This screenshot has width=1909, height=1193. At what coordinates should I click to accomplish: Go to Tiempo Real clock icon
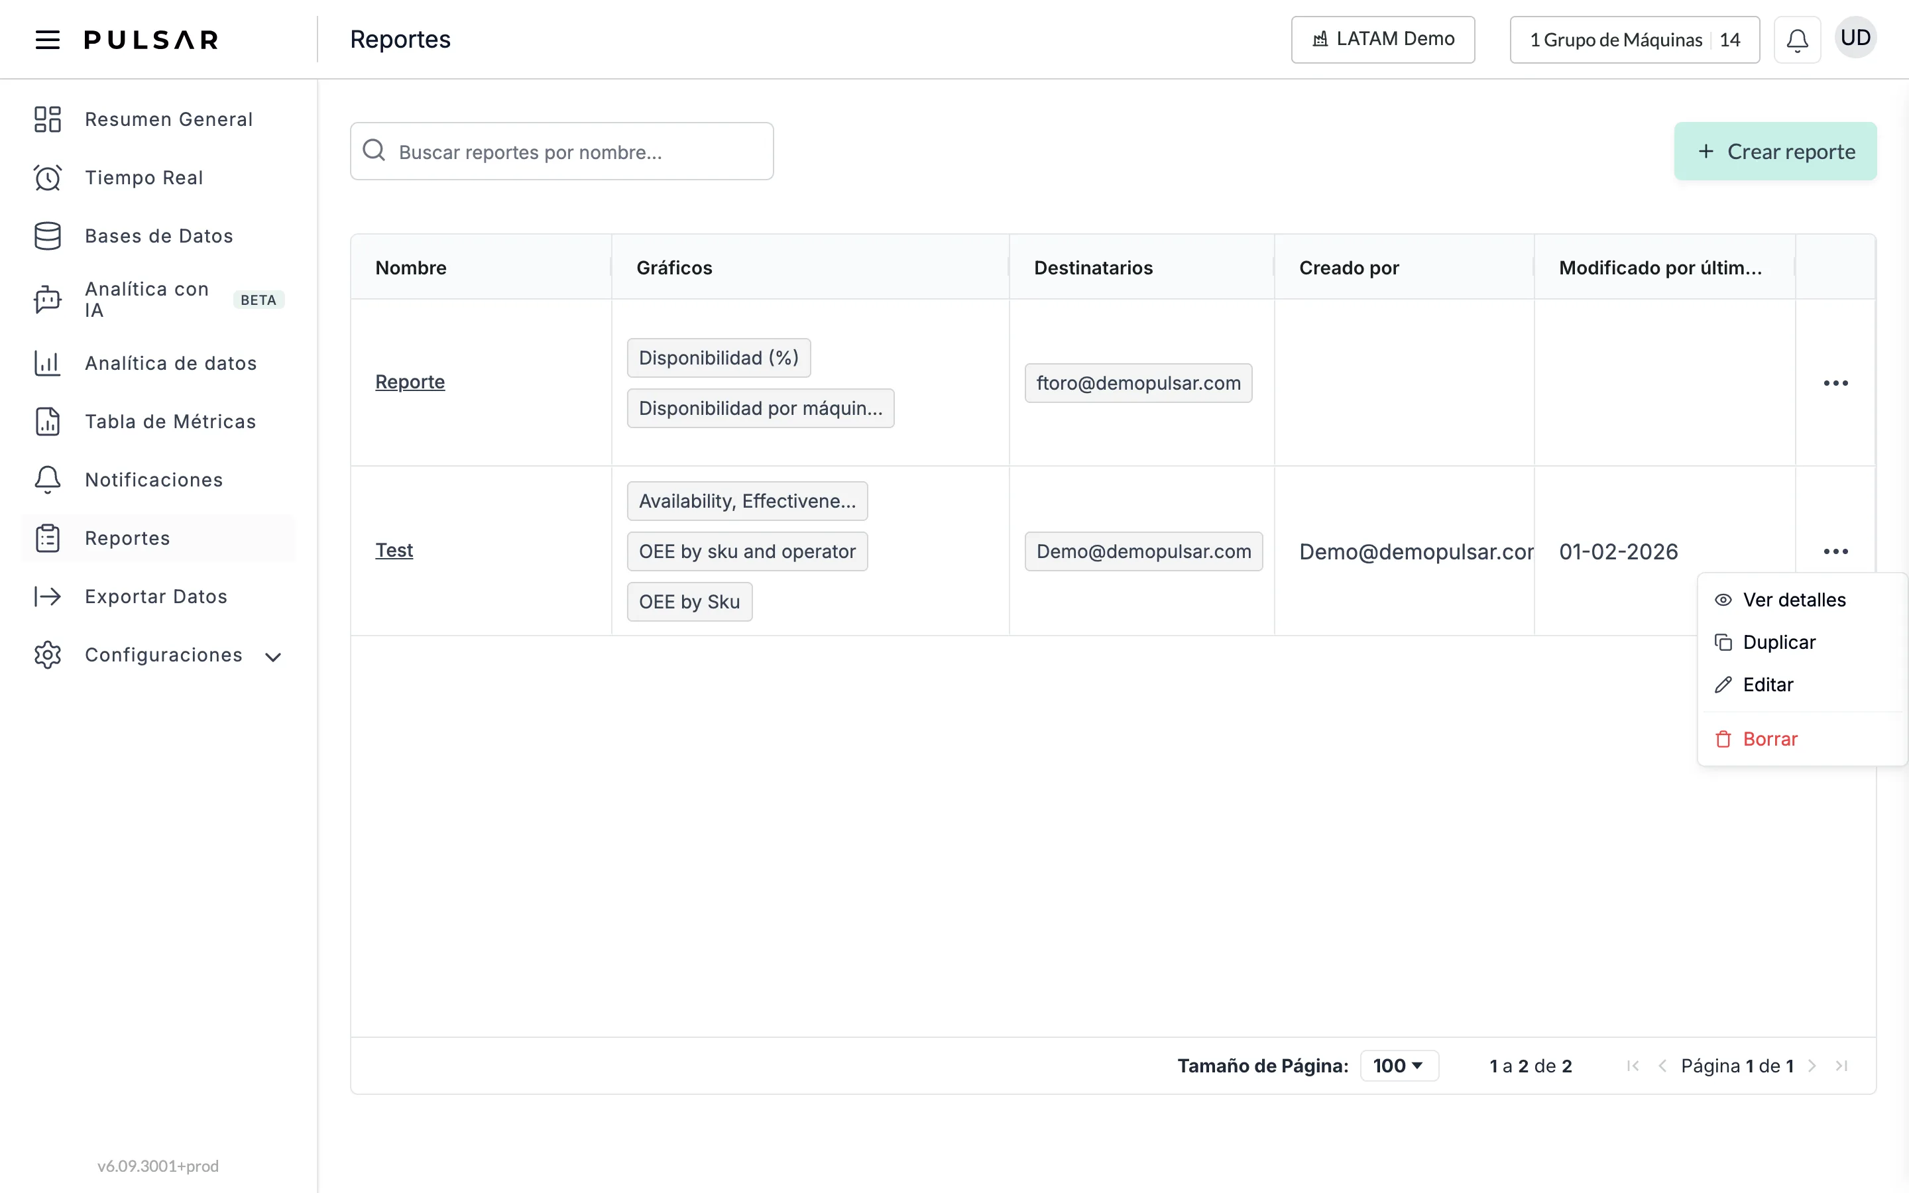47,178
